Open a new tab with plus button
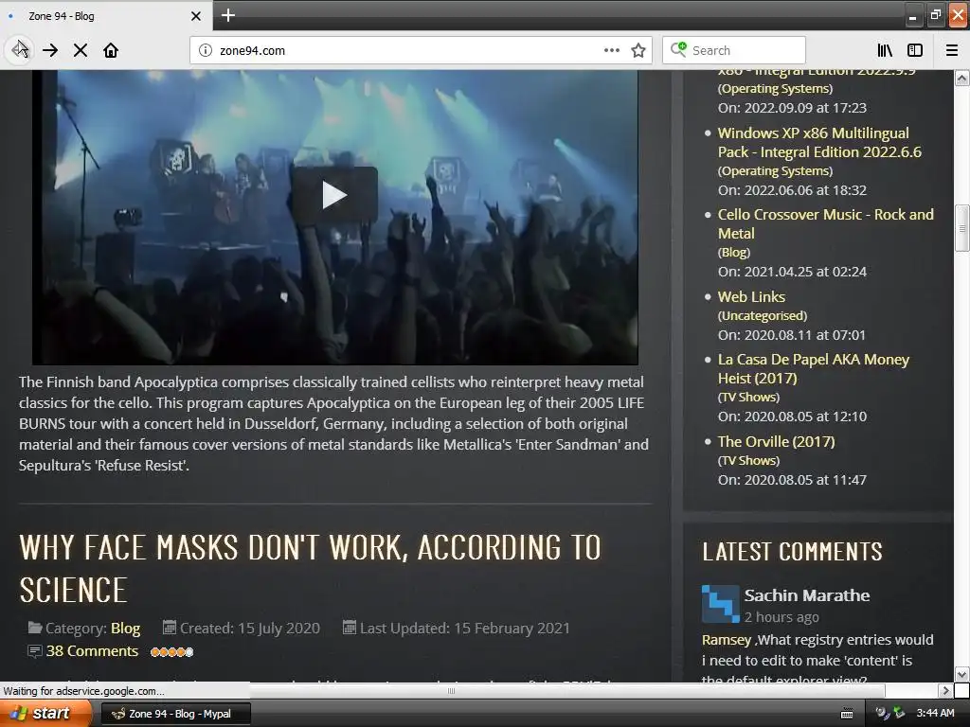The height and width of the screenshot is (727, 970). (227, 15)
